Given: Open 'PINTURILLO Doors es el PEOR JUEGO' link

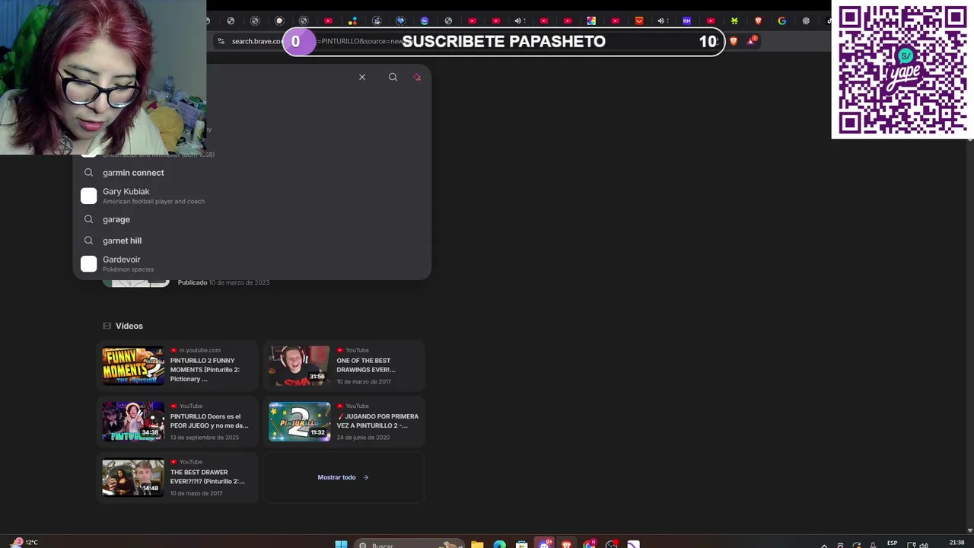Looking at the screenshot, I should pyautogui.click(x=209, y=421).
